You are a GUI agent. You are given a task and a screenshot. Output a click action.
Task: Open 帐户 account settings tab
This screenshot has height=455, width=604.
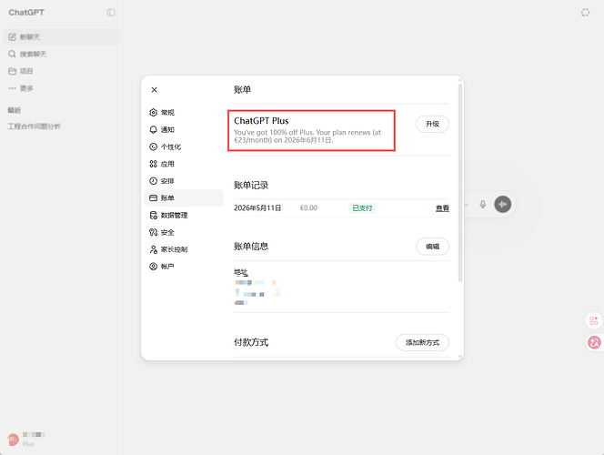point(184,267)
